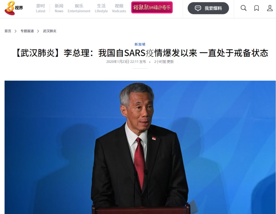Click the 裕鼠鼠纳福迎春乐 banner button
The image size is (276, 214).
(152, 7)
